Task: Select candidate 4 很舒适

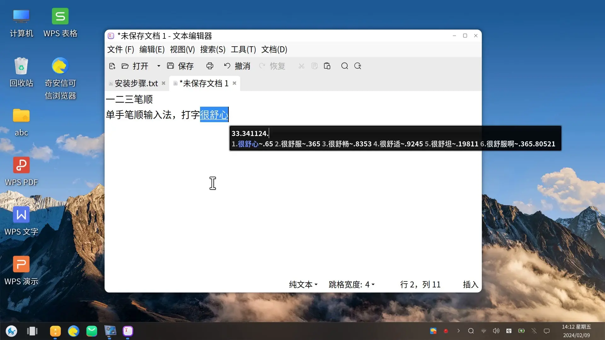Action: (398, 144)
